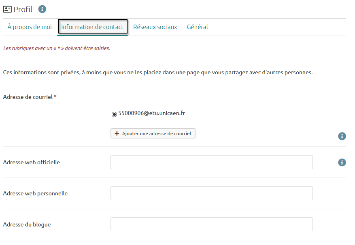Show help icon for the email address section
The image size is (355, 245).
tap(342, 136)
